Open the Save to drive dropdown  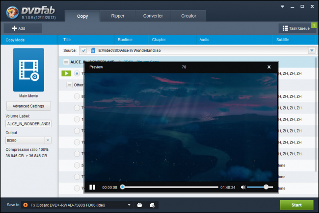click(129, 205)
